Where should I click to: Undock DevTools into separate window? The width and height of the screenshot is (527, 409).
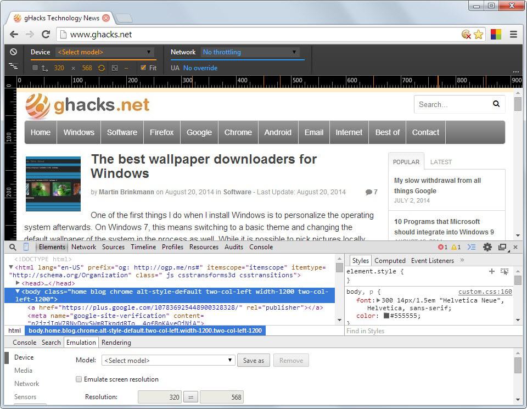pos(502,247)
